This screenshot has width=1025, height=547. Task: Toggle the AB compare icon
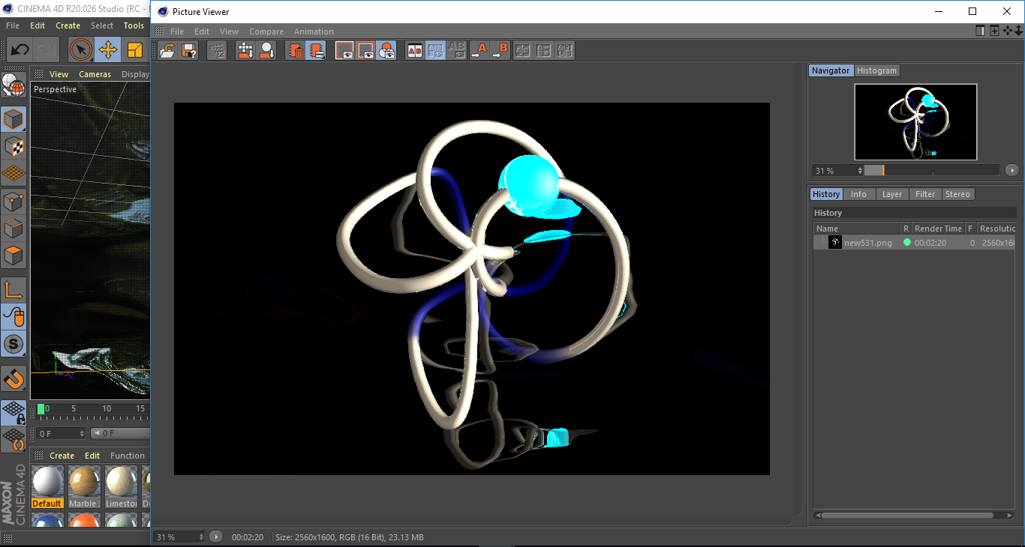click(414, 51)
